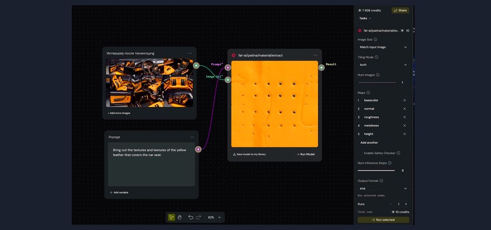
Task: Click Add variable in Prompt node
Action: (x=119, y=193)
